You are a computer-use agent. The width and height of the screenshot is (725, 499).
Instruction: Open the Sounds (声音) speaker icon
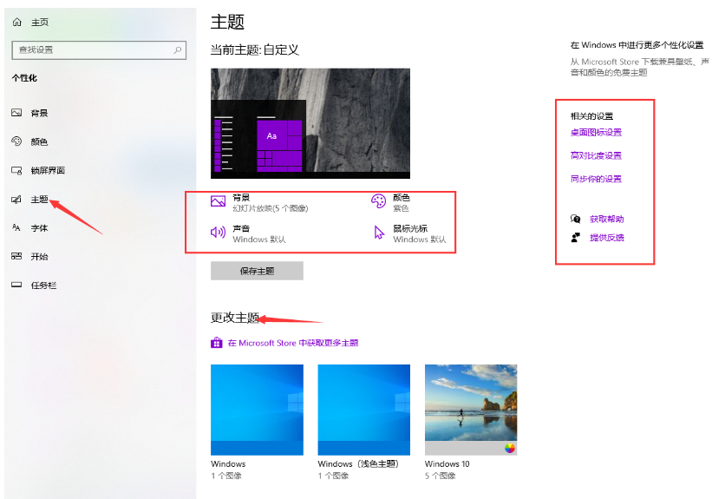219,233
